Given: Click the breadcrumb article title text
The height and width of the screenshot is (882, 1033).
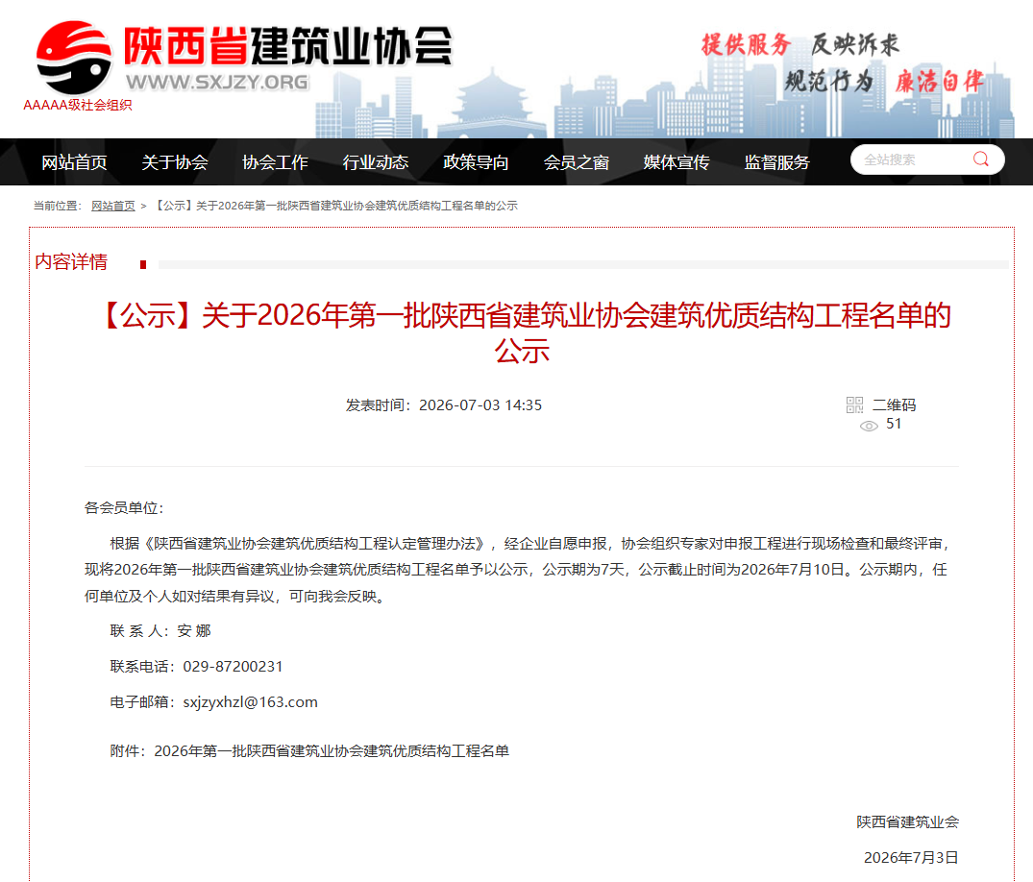Looking at the screenshot, I should 335,206.
